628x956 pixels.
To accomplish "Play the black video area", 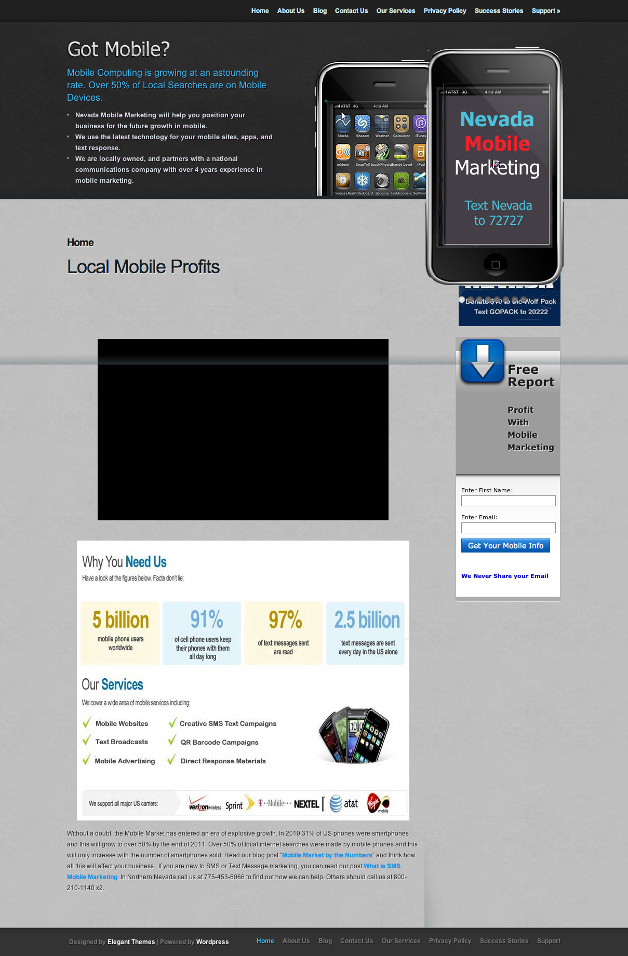I will [243, 429].
